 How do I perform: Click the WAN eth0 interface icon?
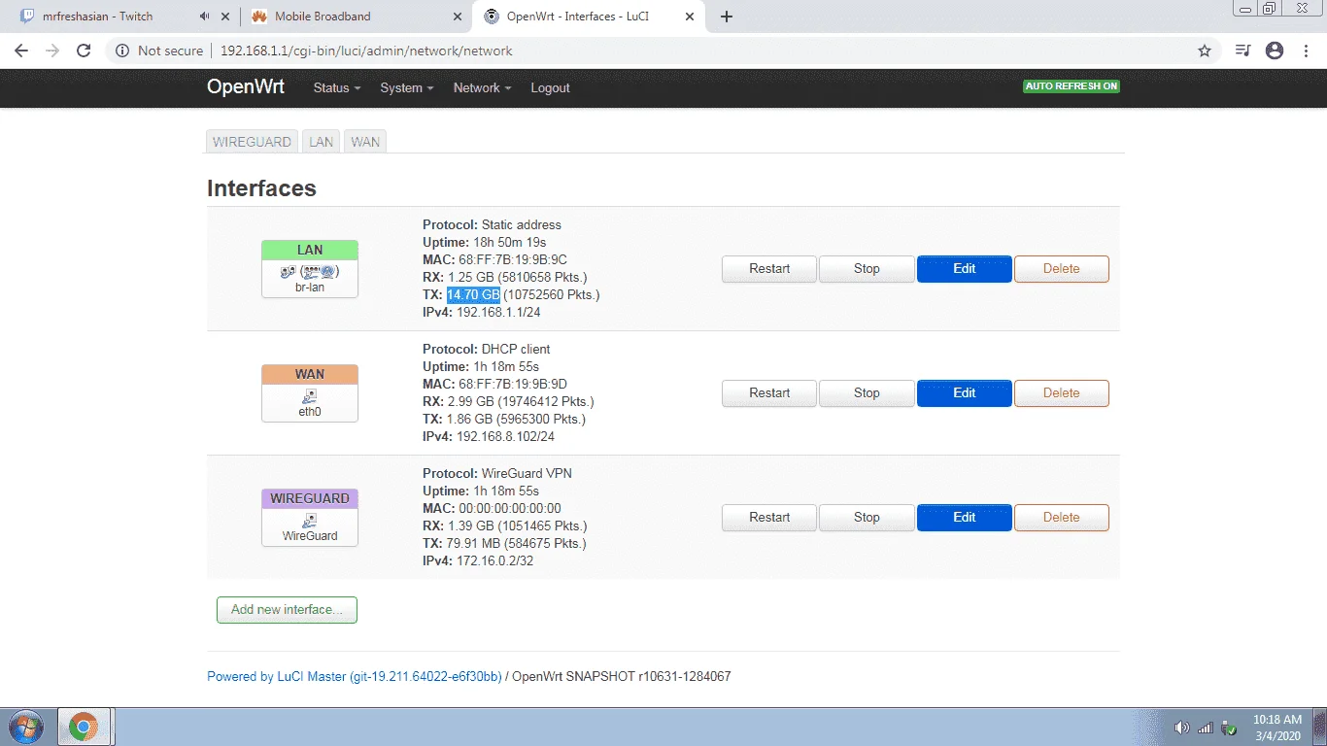coord(310,393)
